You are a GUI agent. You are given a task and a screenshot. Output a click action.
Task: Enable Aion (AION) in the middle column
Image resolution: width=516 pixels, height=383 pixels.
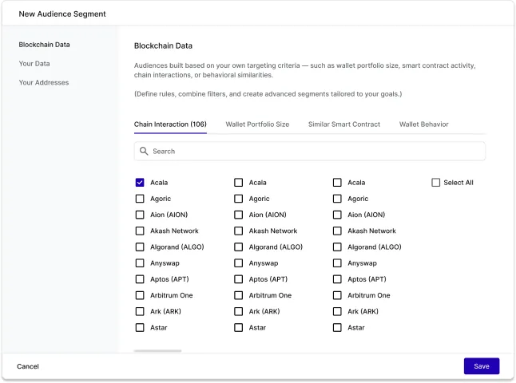click(x=239, y=215)
